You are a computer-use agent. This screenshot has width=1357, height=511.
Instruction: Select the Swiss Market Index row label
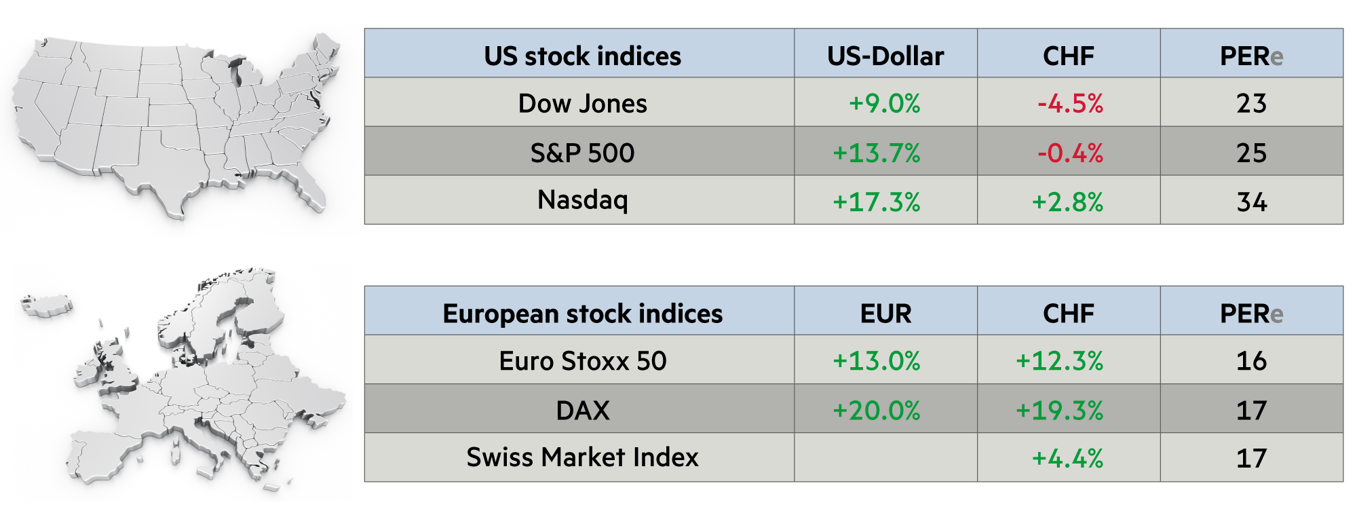tap(582, 457)
